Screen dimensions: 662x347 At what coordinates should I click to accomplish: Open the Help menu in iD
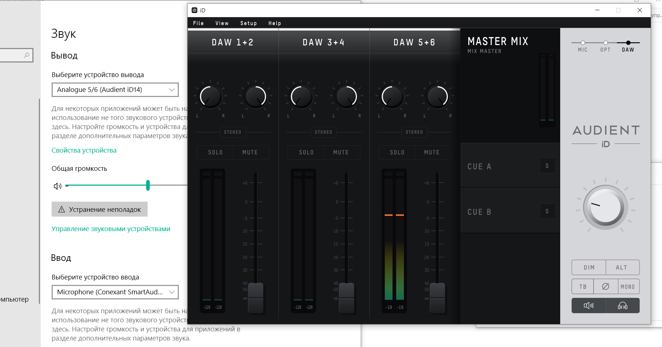coord(274,23)
